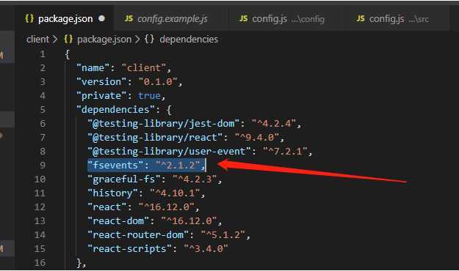Click the "client" value on line 2
Image resolution: width=459 pixels, height=271 pixels.
click(x=144, y=68)
